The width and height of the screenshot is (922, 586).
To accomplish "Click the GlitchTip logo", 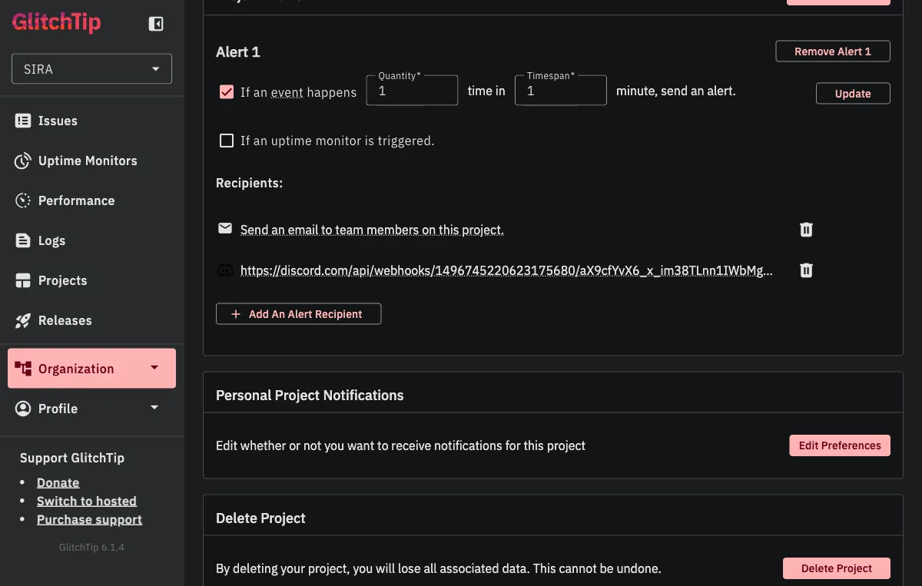I will [x=56, y=22].
